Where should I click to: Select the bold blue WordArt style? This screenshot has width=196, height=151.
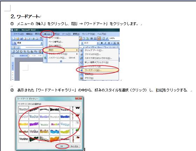[x=65, y=117]
